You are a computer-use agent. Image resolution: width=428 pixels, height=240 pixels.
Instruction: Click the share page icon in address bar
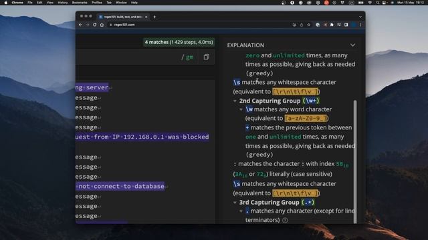click(x=302, y=25)
